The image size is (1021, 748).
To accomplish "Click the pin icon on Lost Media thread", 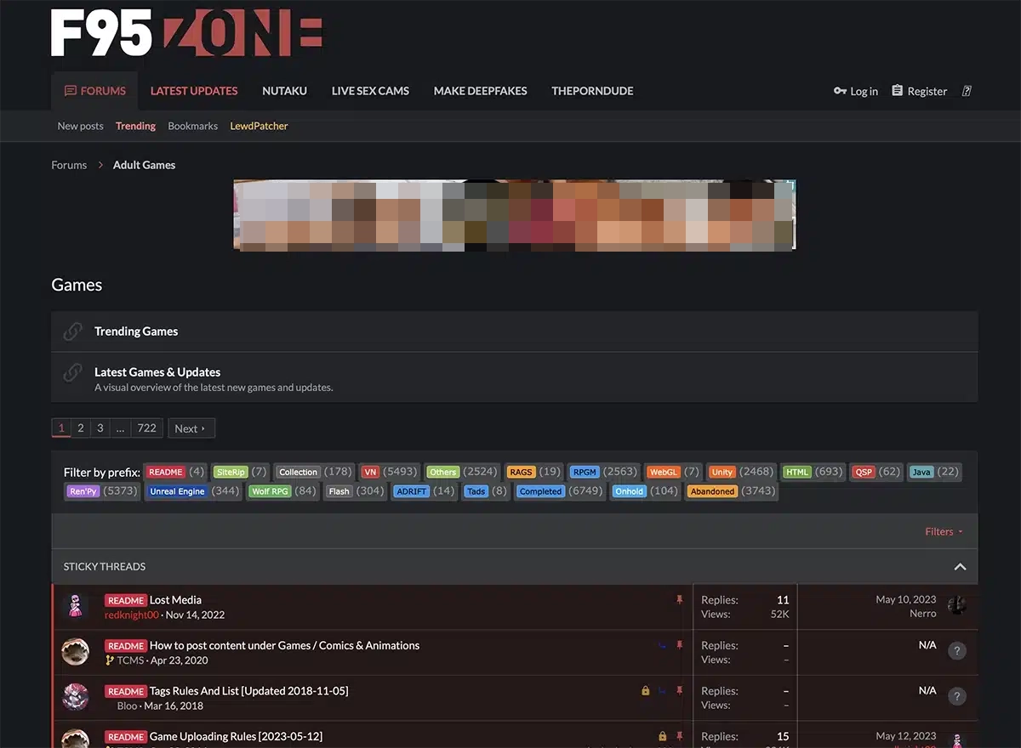I will click(680, 600).
